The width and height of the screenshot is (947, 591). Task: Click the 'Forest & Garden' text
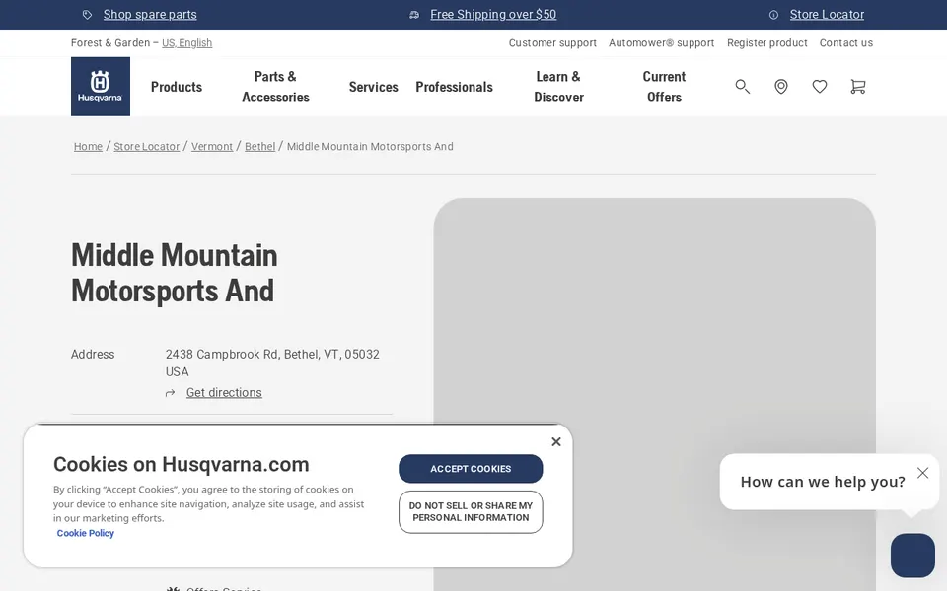(x=109, y=42)
